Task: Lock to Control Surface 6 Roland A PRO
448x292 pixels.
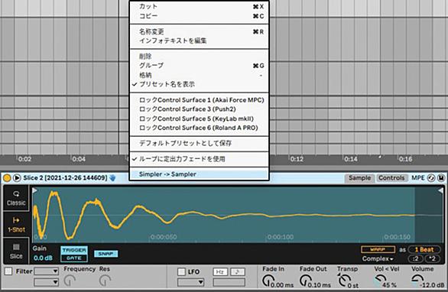Action: [x=199, y=128]
